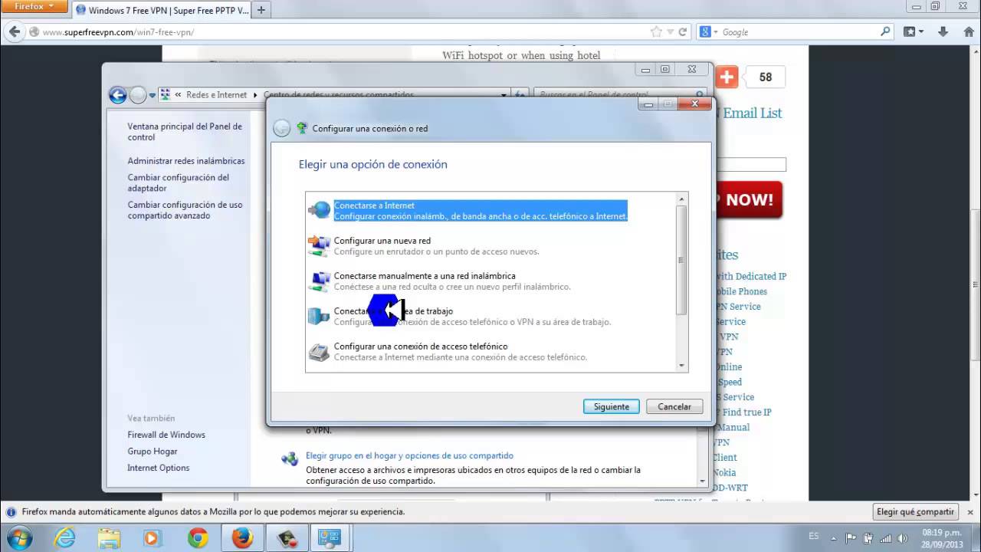
Task: Go back with the wizard's back arrow
Action: (281, 129)
